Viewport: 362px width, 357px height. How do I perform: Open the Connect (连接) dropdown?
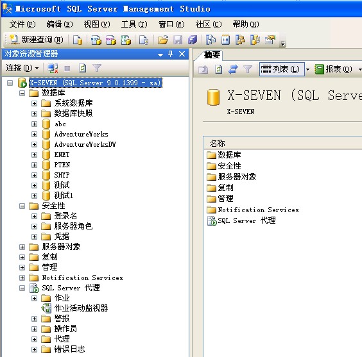click(x=22, y=68)
